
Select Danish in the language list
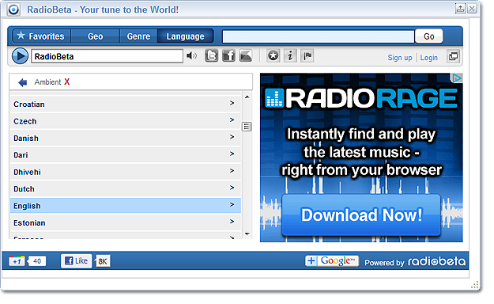(x=126, y=139)
